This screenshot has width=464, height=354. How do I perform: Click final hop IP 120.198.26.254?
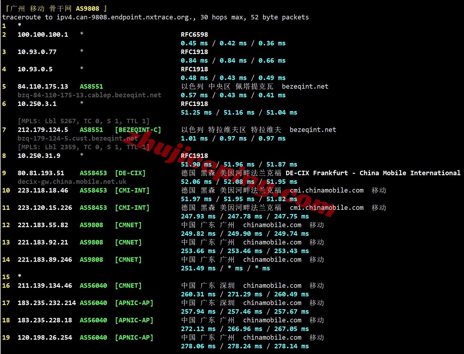click(45, 338)
